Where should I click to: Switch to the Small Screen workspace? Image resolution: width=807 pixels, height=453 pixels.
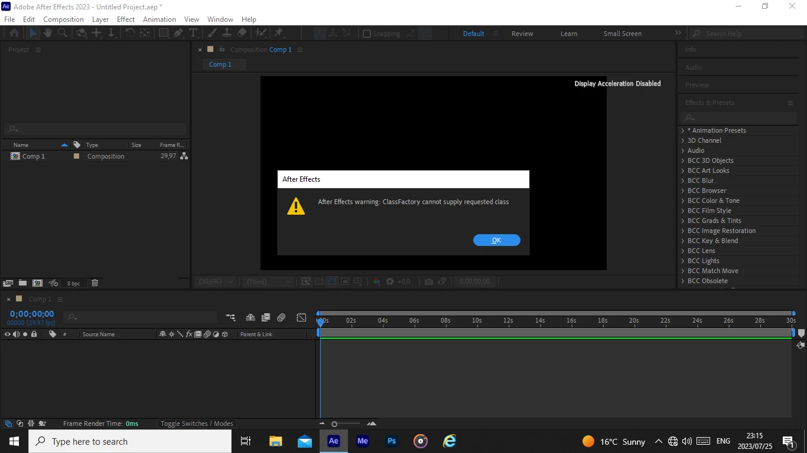[x=623, y=34]
